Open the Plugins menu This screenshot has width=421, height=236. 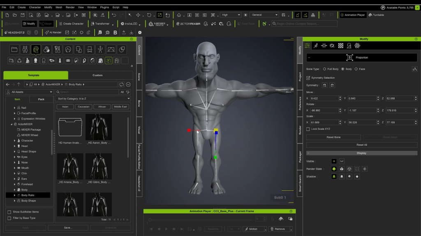(x=104, y=7)
